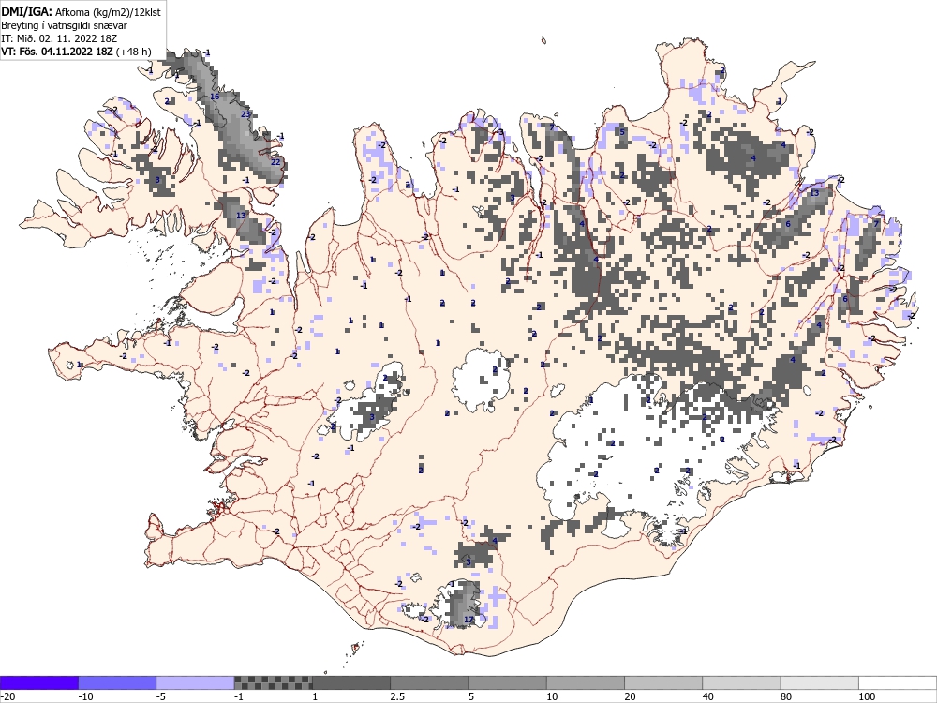This screenshot has height=703, width=937.
Task: Click the map value "22" near the Westfjords coast
Action: tap(275, 162)
